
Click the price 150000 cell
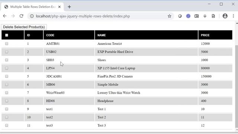pos(215,76)
